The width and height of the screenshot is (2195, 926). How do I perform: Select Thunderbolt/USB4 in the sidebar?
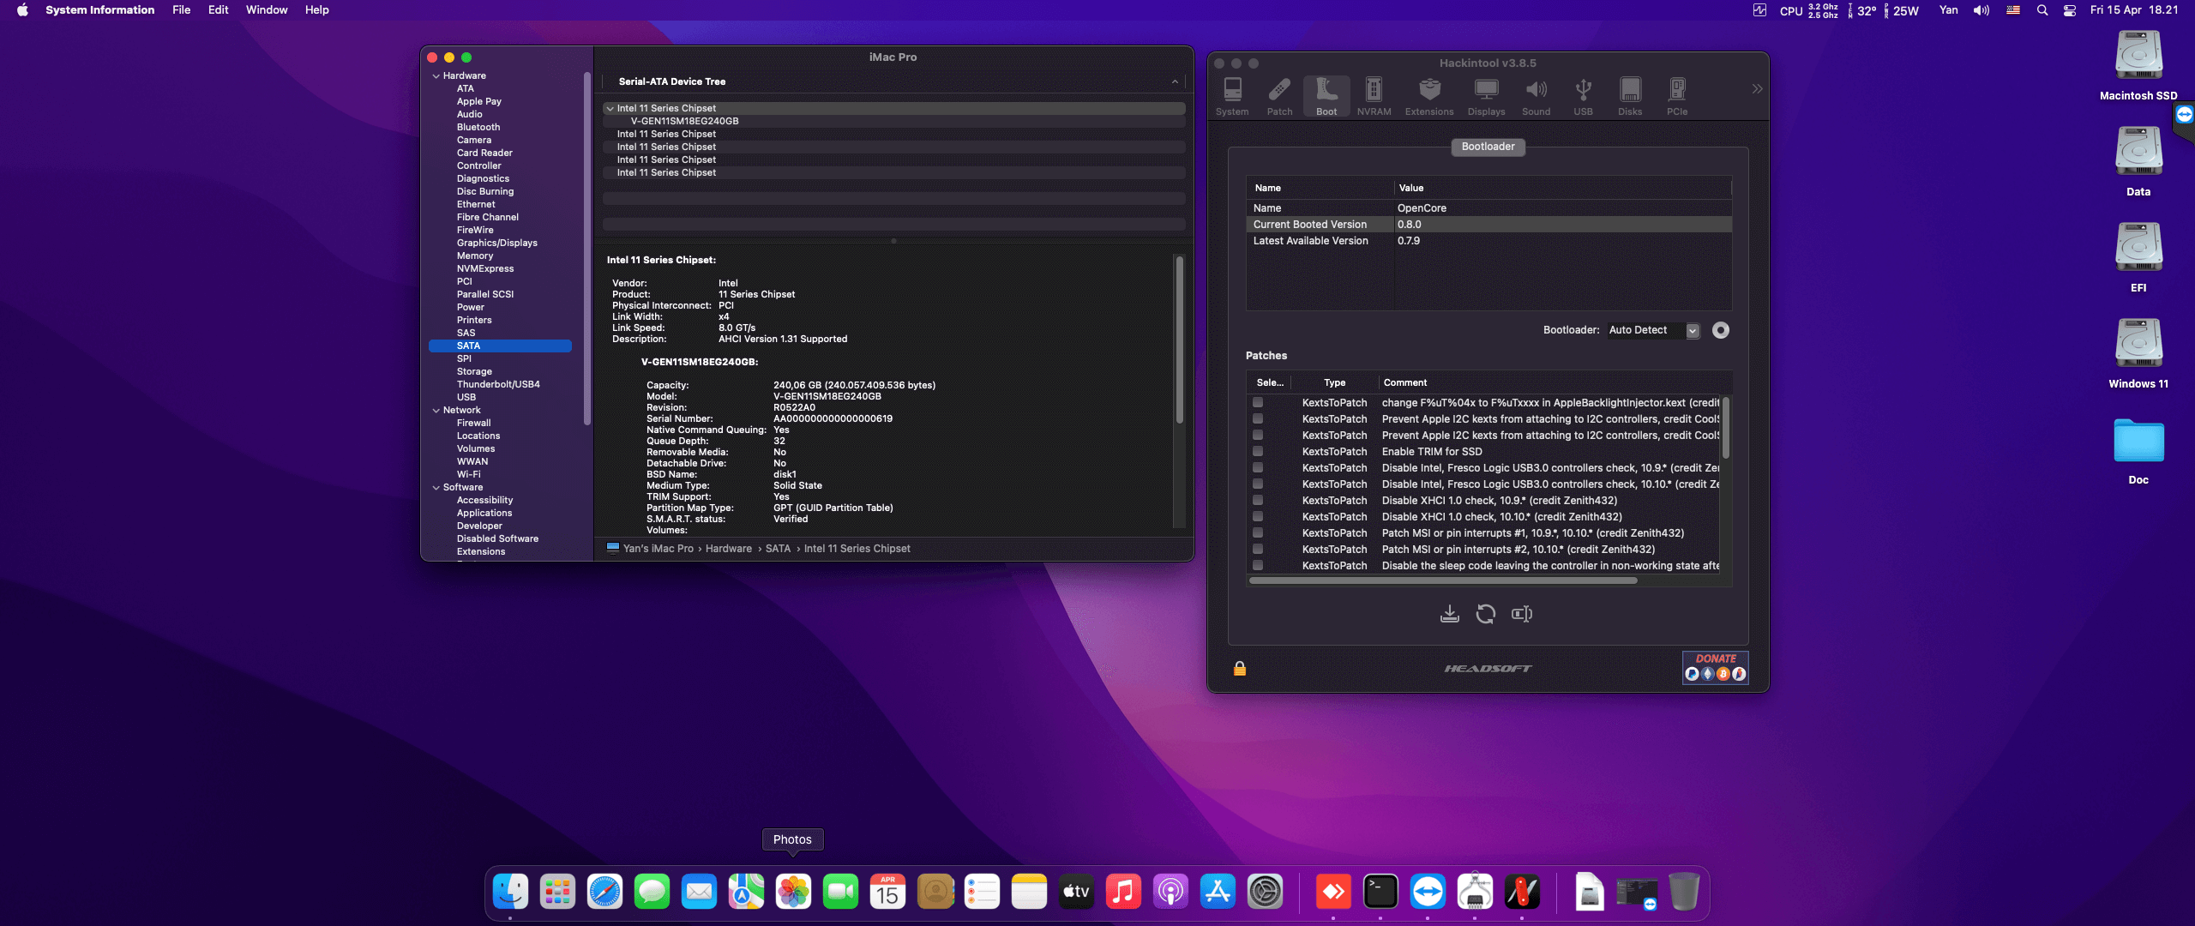click(x=498, y=385)
